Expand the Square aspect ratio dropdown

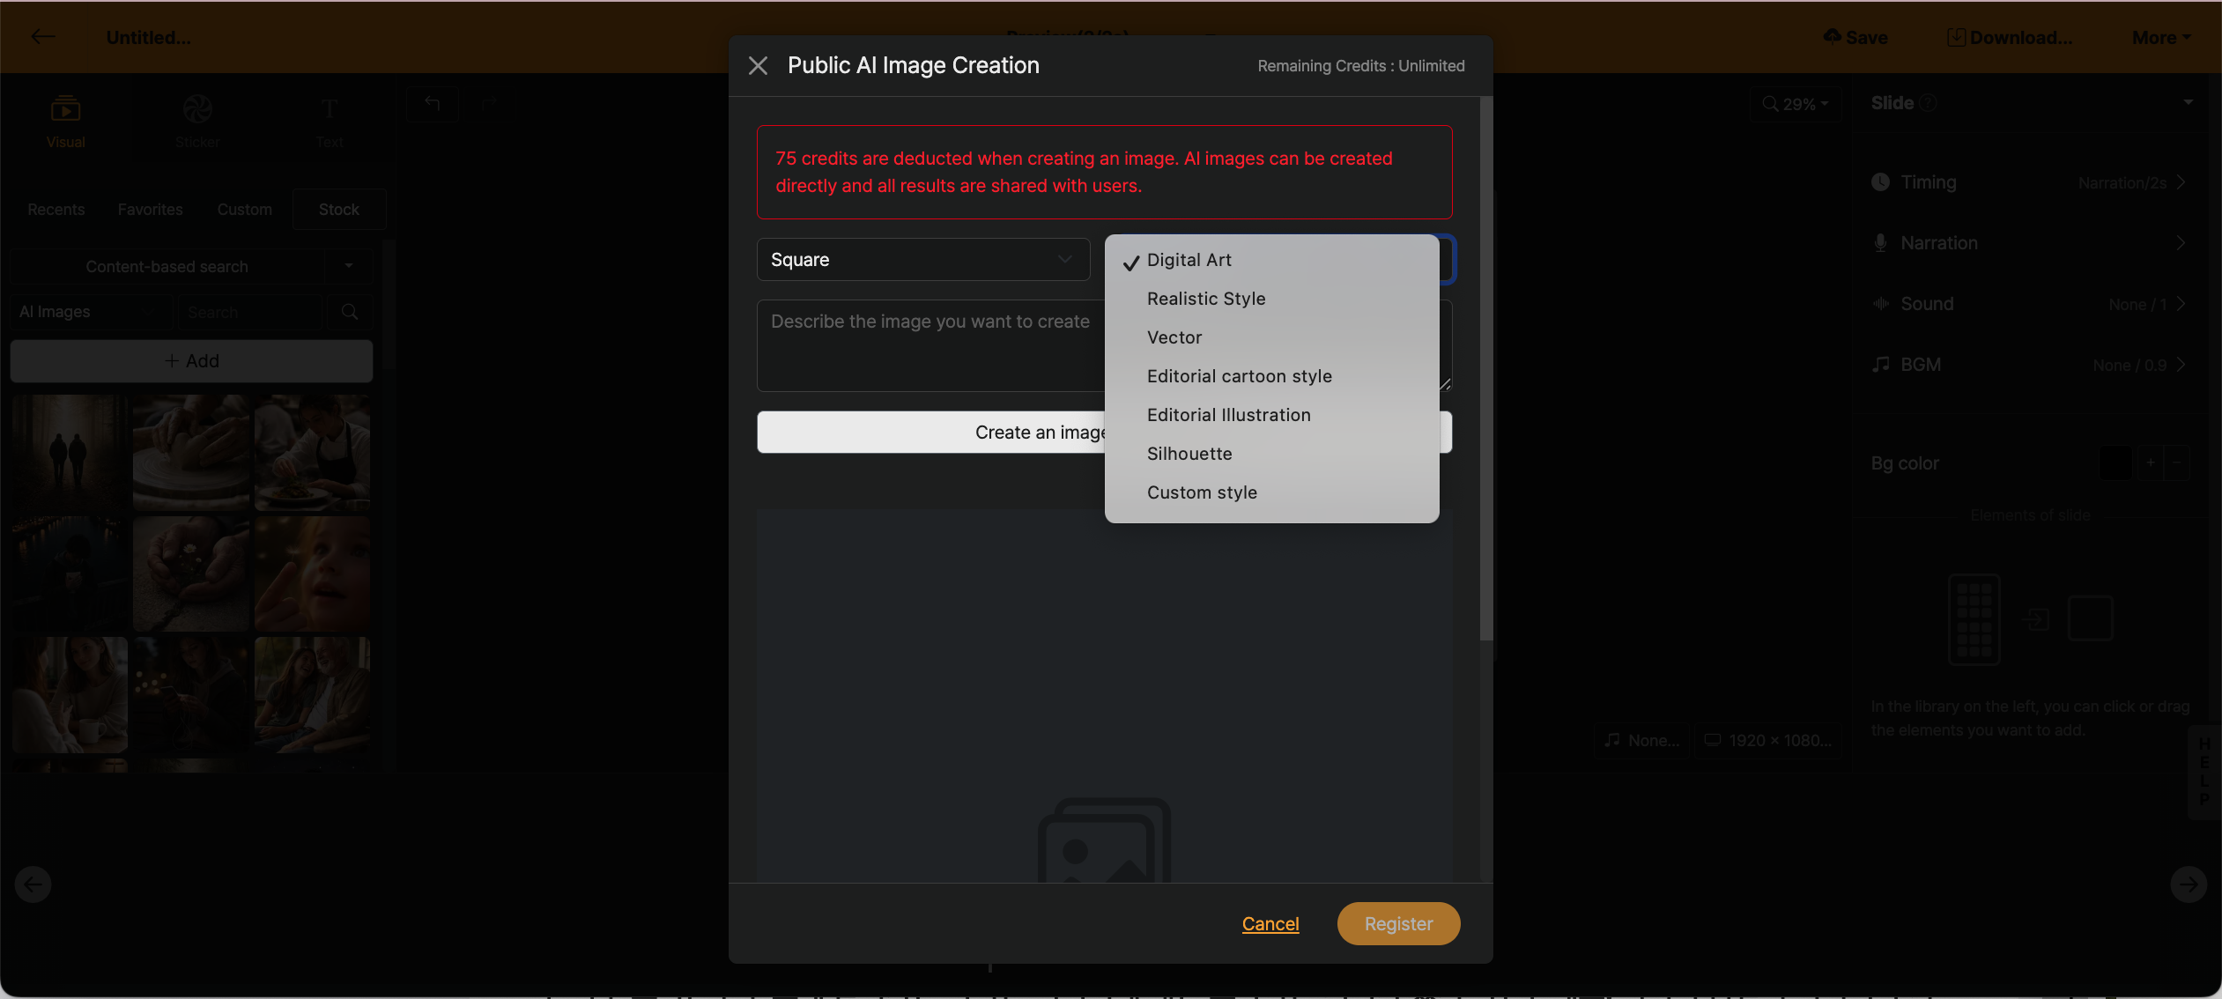(x=923, y=260)
